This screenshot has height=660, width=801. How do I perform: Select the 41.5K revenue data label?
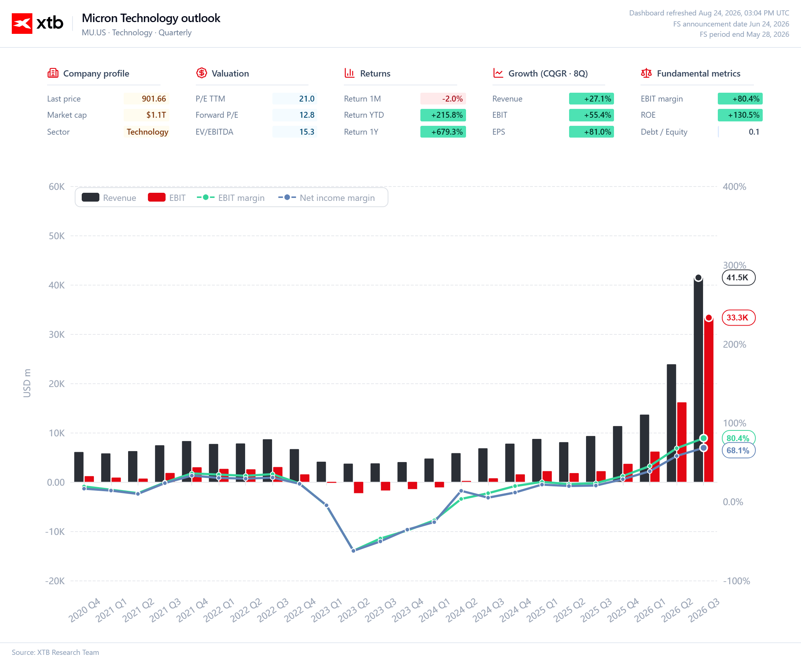pyautogui.click(x=738, y=277)
